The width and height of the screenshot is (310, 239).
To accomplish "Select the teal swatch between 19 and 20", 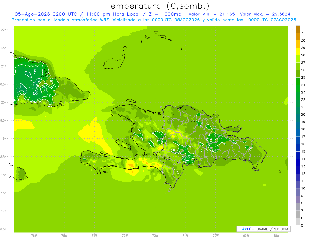I will (x=298, y=118).
